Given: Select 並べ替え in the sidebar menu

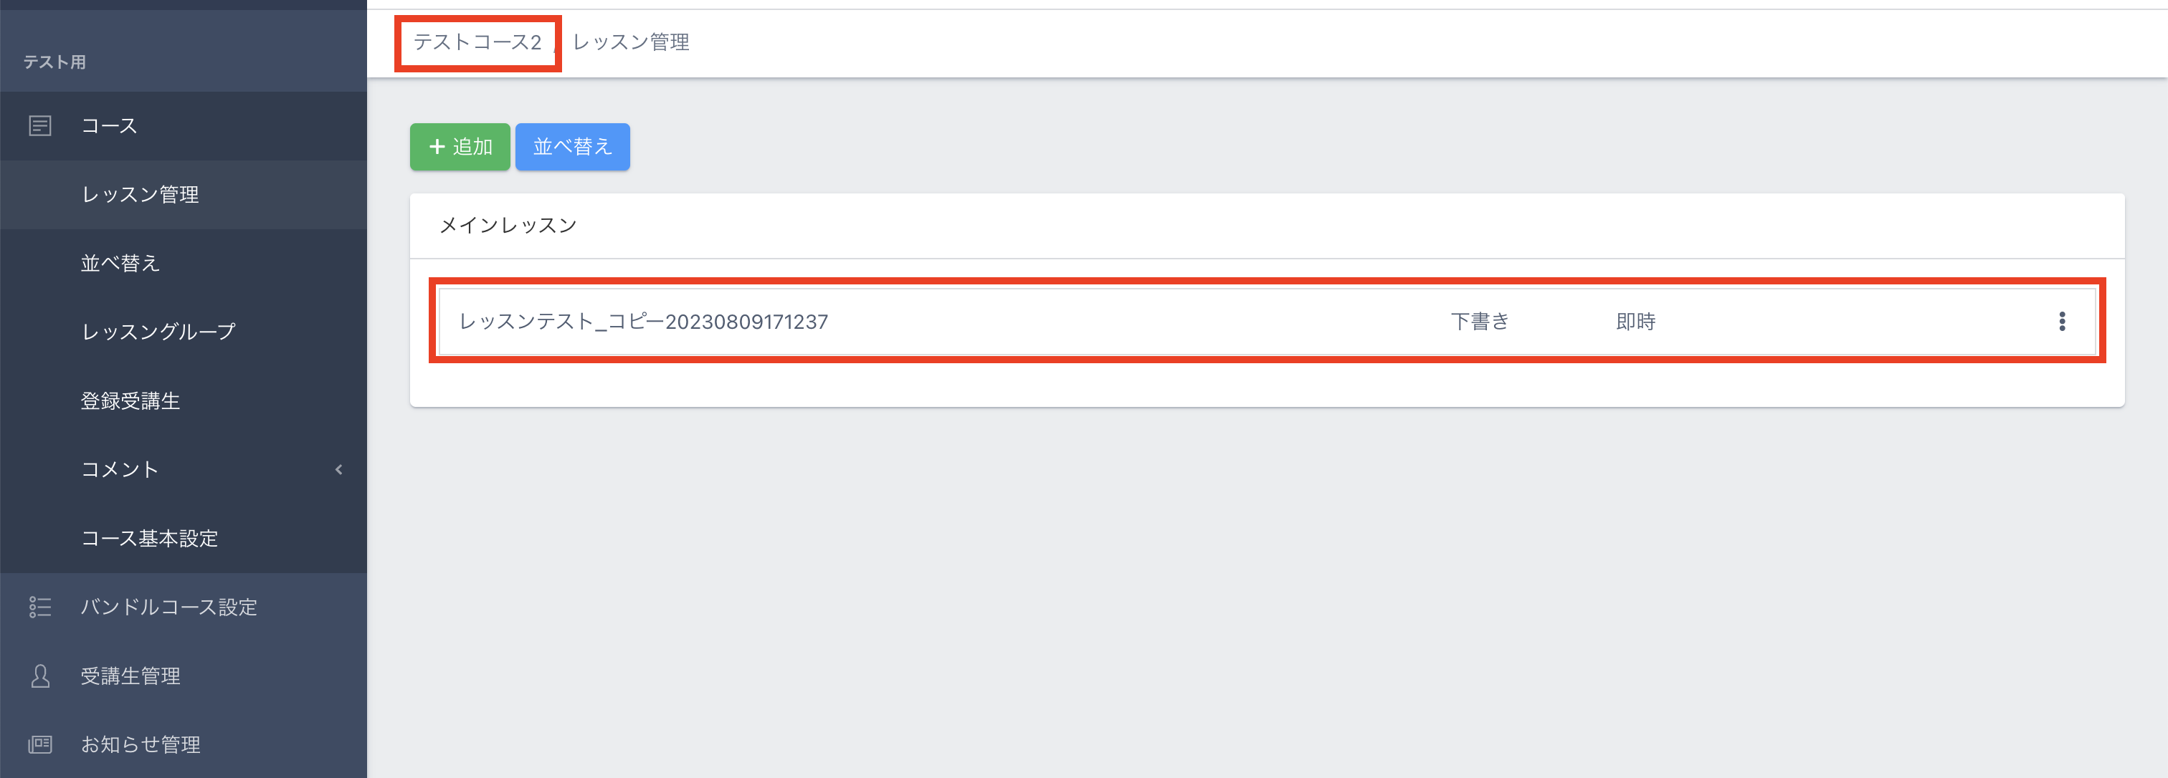Looking at the screenshot, I should pos(120,263).
